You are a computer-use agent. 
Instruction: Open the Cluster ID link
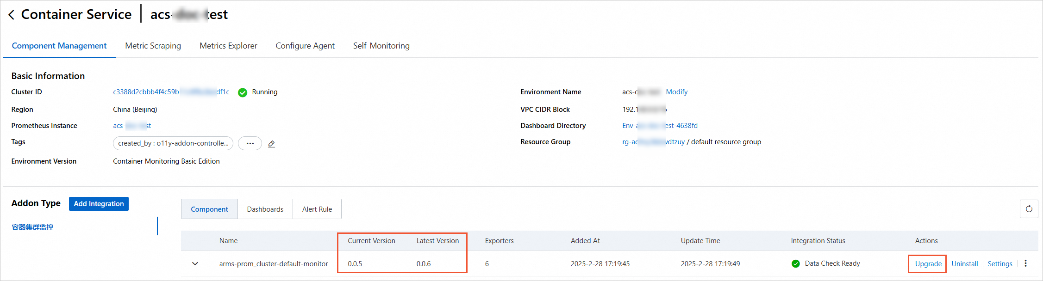click(x=171, y=92)
